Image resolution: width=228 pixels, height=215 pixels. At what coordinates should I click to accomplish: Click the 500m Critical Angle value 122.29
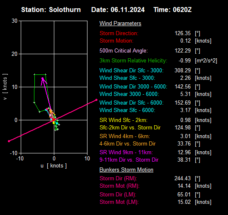(182, 50)
